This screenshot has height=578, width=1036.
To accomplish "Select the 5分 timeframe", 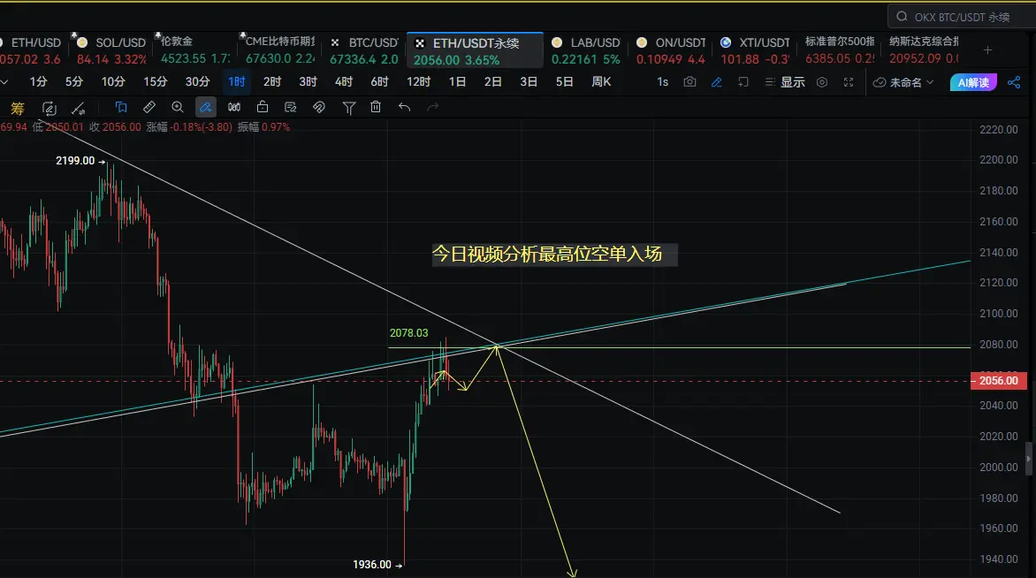I will [x=74, y=82].
